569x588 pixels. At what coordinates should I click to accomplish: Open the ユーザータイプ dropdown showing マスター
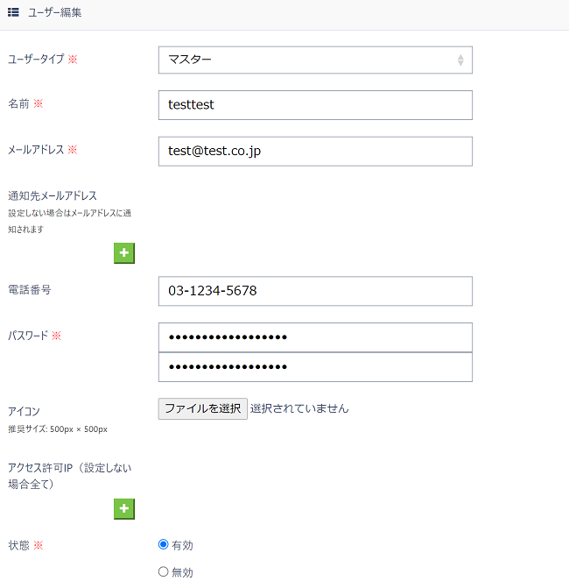315,60
